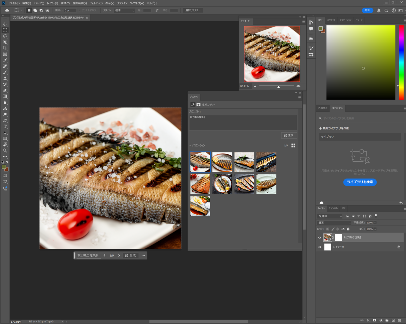Open the フィルター(T) menu

[x=96, y=3]
